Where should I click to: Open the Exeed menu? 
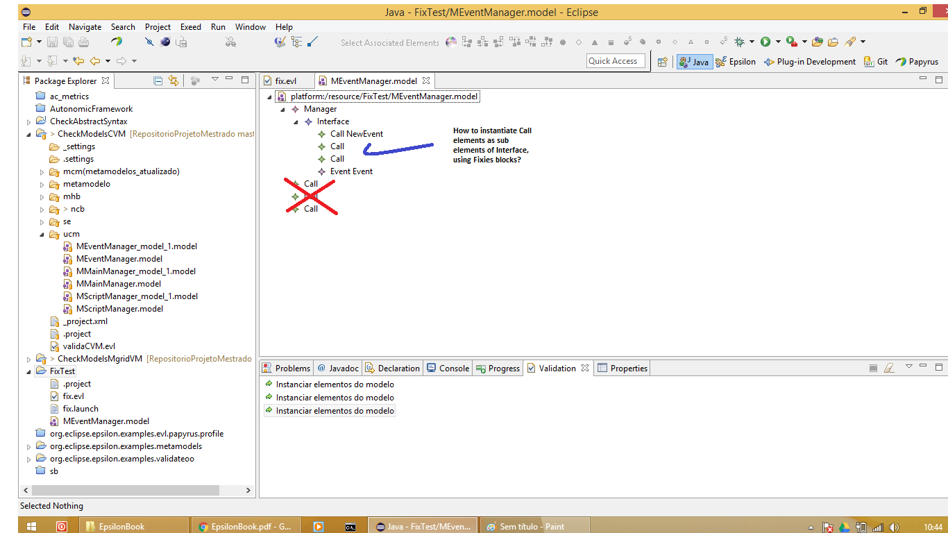191,27
